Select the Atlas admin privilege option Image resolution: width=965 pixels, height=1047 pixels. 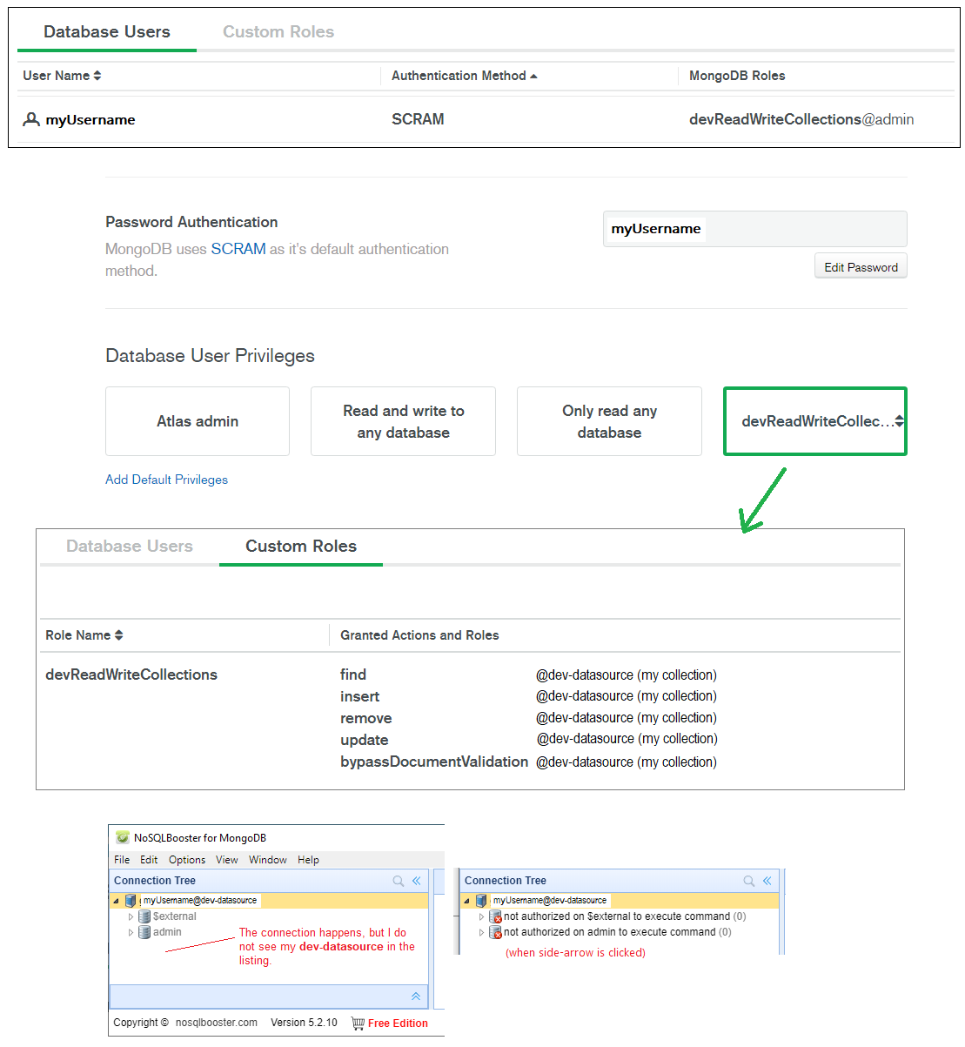(198, 421)
